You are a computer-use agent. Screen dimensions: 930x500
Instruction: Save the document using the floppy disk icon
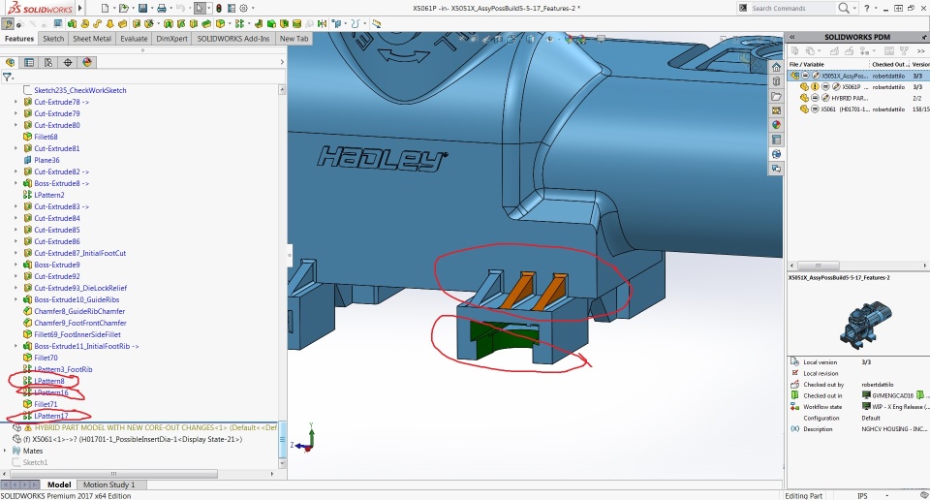point(143,9)
